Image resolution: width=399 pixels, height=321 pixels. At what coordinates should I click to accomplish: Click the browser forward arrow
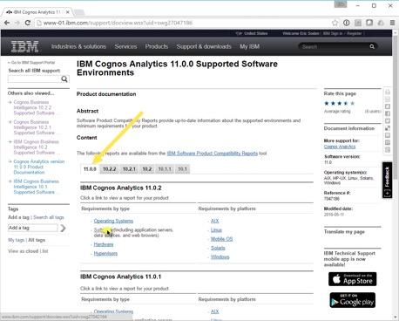click(17, 23)
